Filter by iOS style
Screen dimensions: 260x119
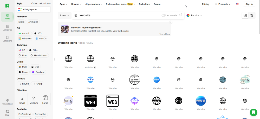click(38, 33)
